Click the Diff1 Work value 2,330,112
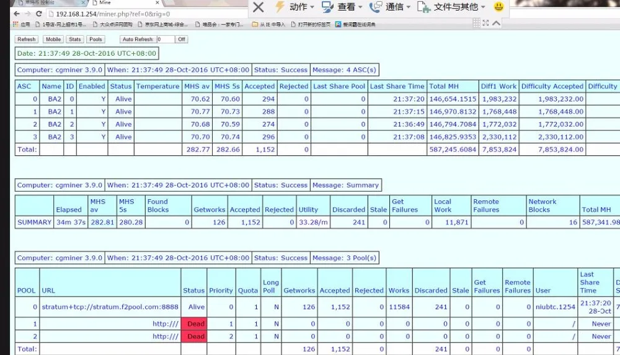620x355 pixels. click(499, 137)
